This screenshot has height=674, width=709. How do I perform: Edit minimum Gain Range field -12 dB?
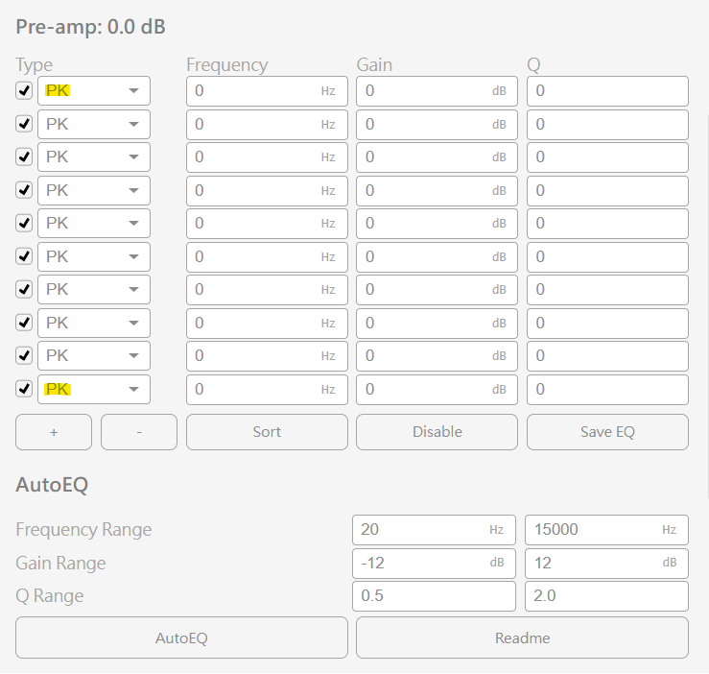pos(434,563)
